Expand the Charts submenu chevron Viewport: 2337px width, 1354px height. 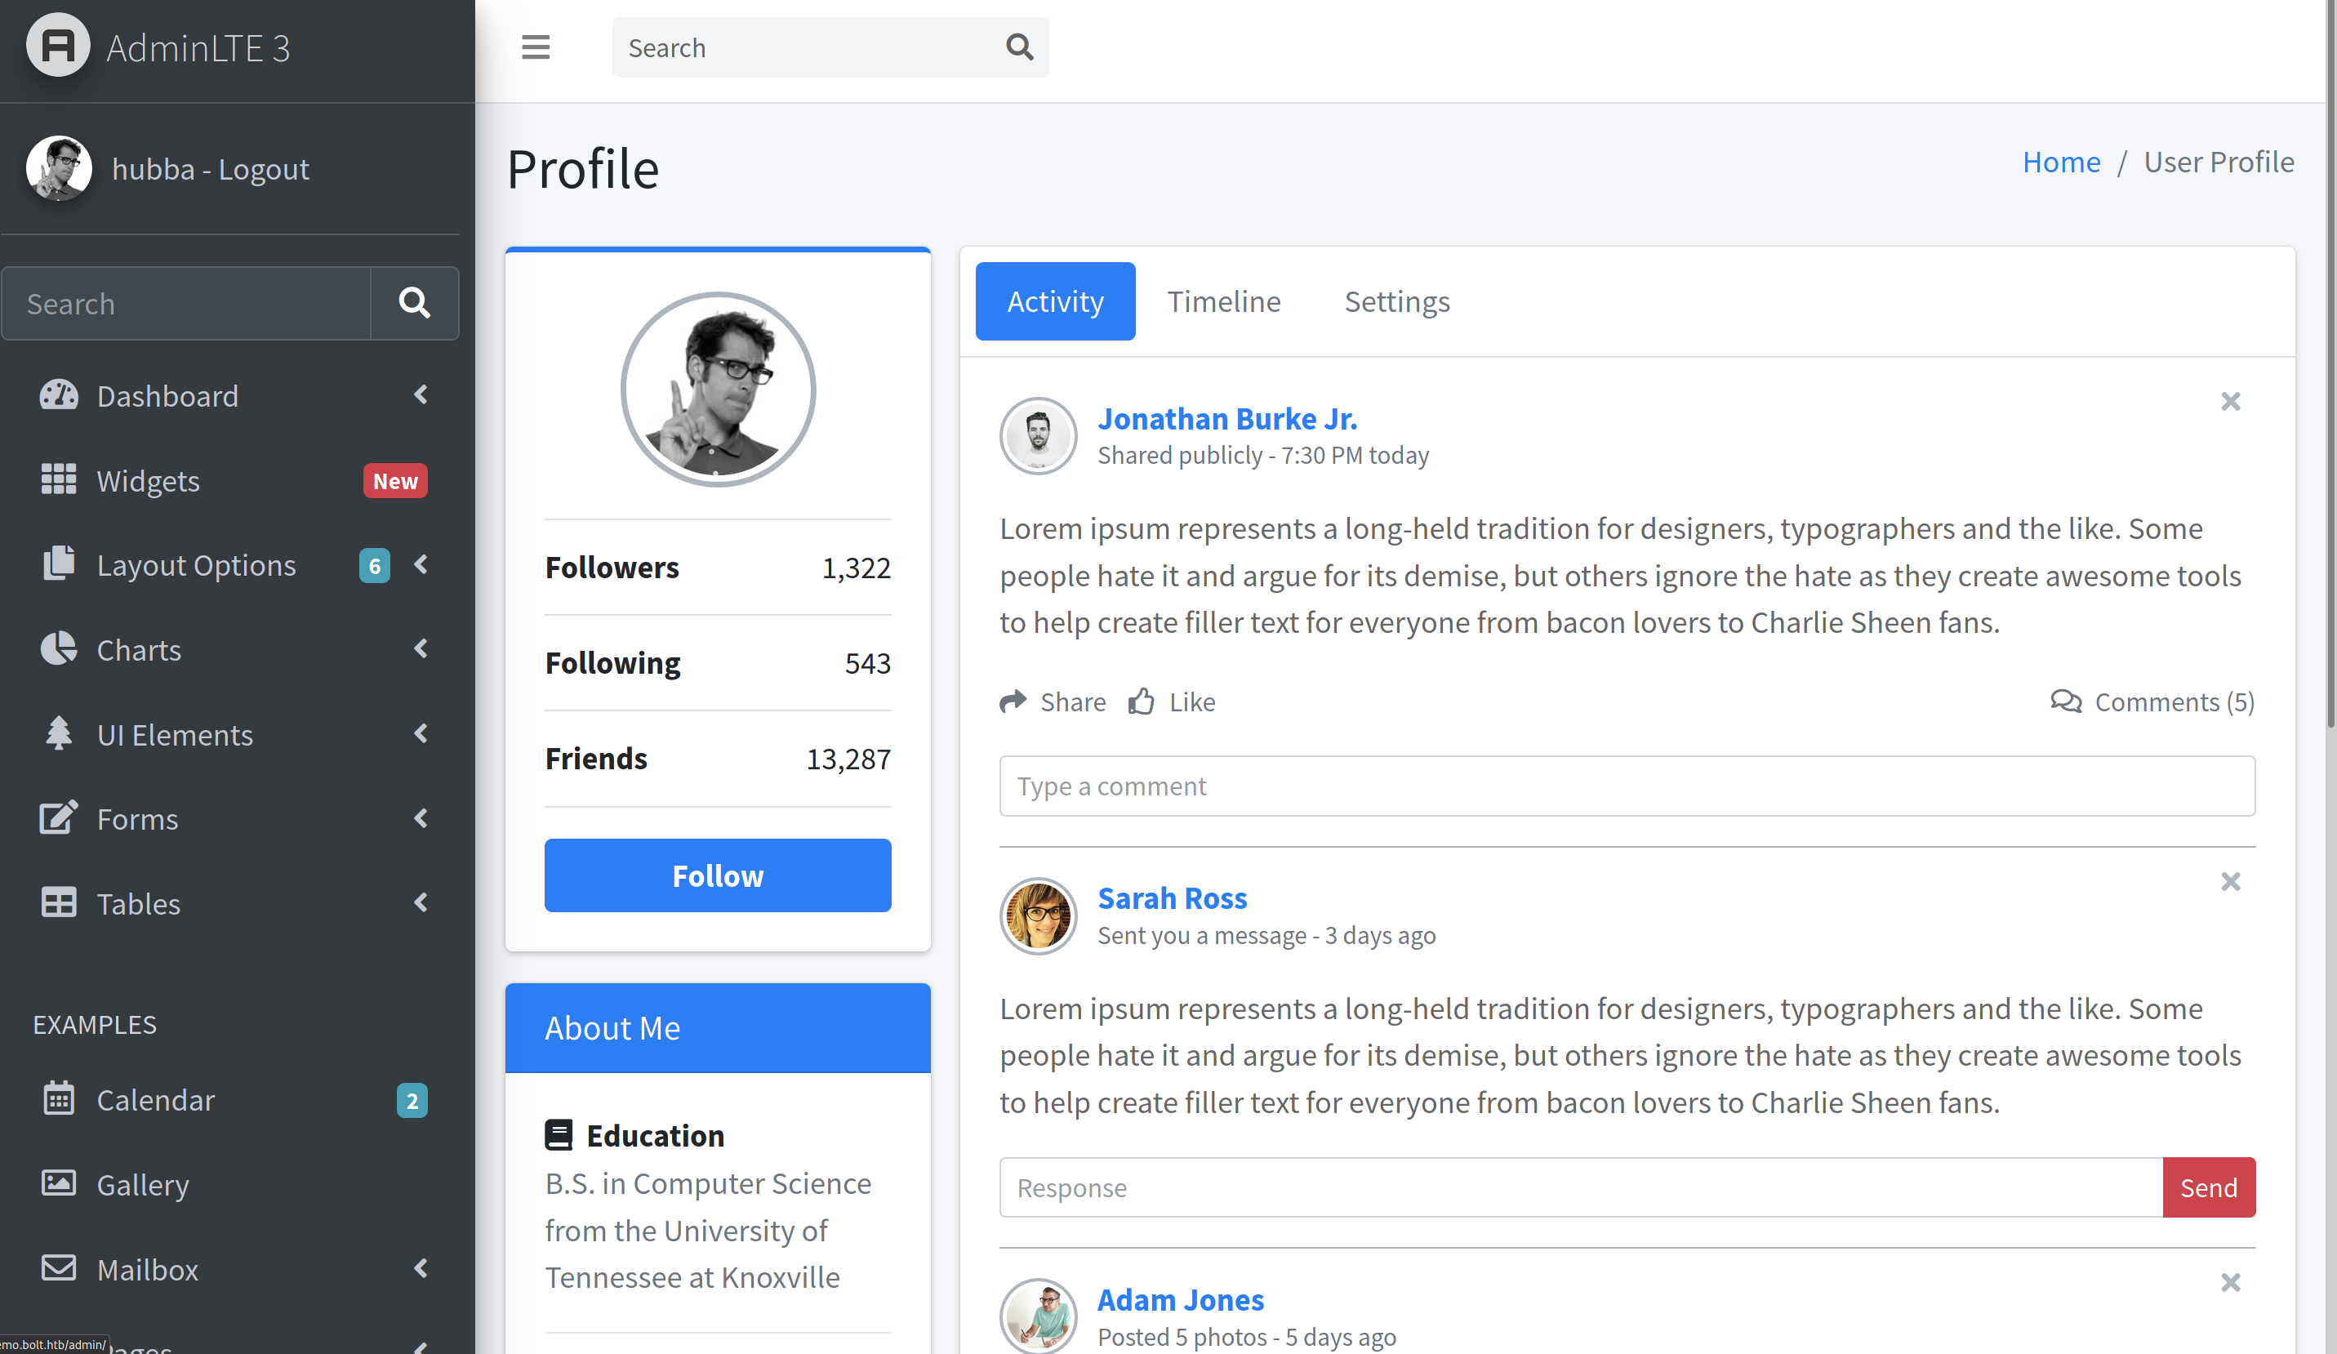[x=421, y=649]
